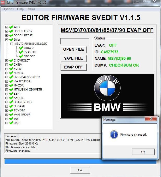Screen dimensions: 161x177
Task: Click the ID value CA9Z7978
Action: pyautogui.click(x=109, y=52)
